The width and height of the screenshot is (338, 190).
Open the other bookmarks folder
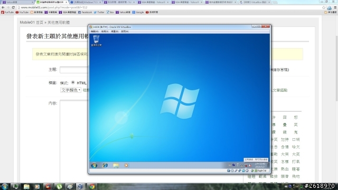pyautogui.click(x=331, y=12)
